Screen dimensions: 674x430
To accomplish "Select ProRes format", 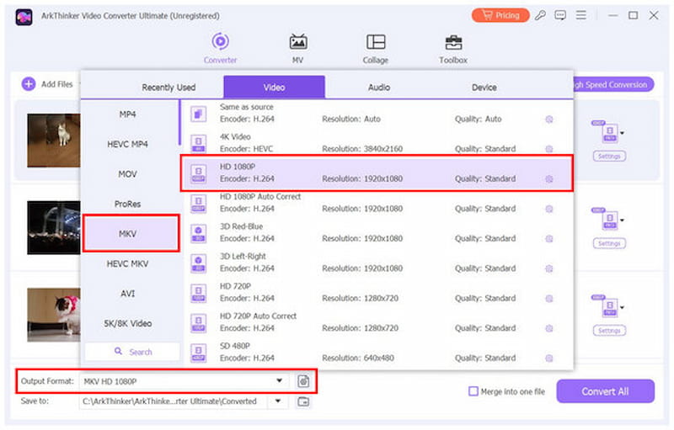I will [x=128, y=204].
